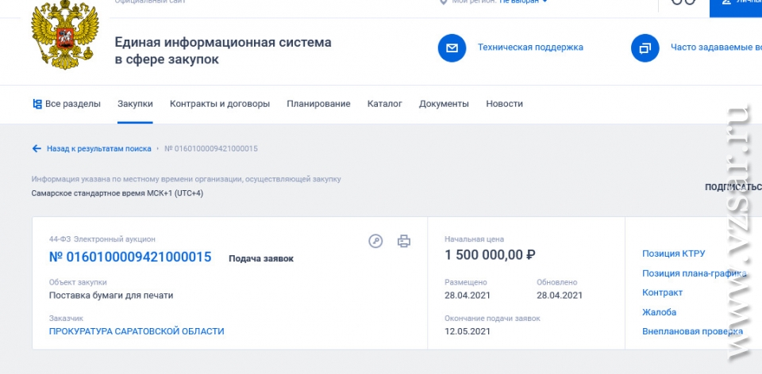Open the Каталог menu item

385,104
